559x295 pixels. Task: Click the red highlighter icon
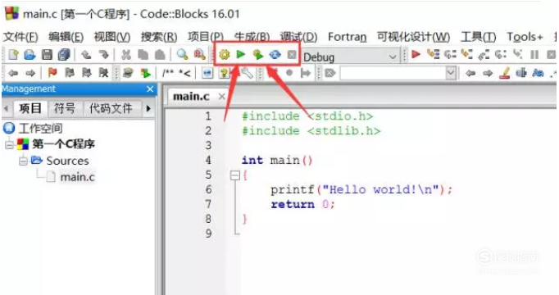(504, 73)
